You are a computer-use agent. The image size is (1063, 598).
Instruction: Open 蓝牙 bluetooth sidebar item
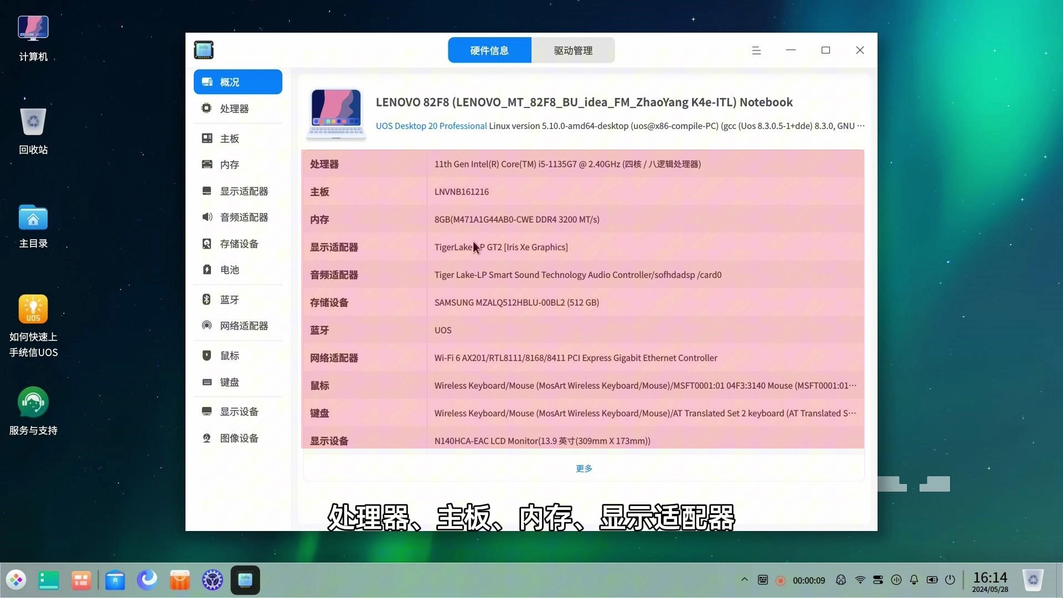coord(238,300)
